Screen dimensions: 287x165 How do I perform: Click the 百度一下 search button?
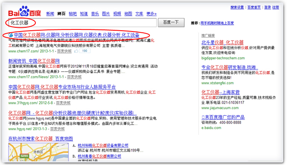tap(171, 22)
